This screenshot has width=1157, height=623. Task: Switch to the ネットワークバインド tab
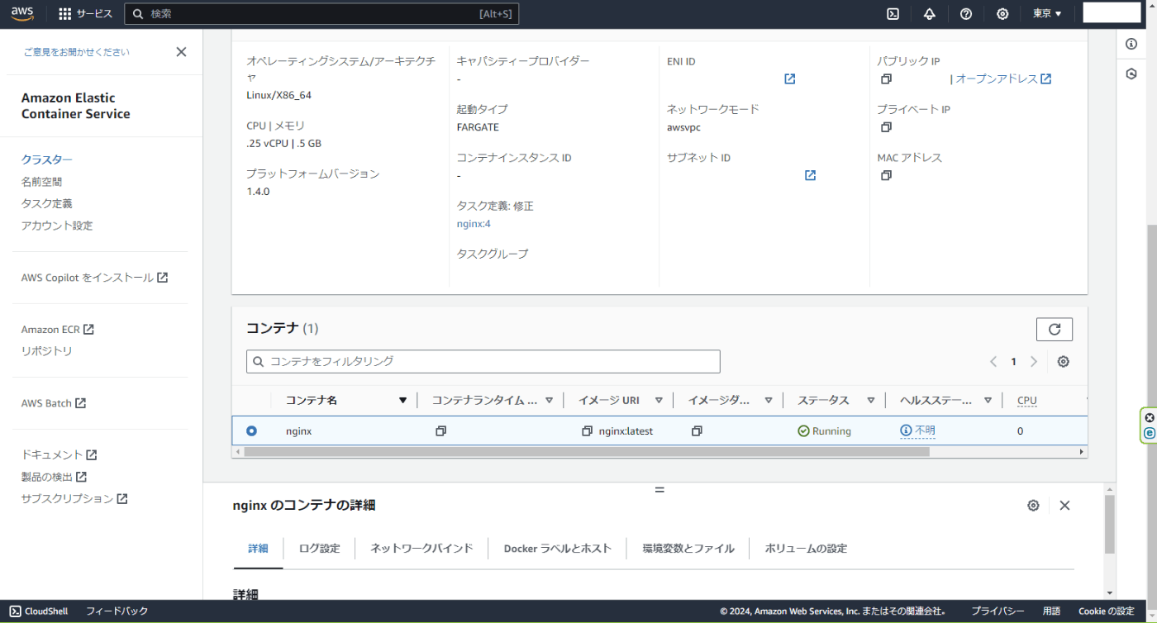point(421,549)
